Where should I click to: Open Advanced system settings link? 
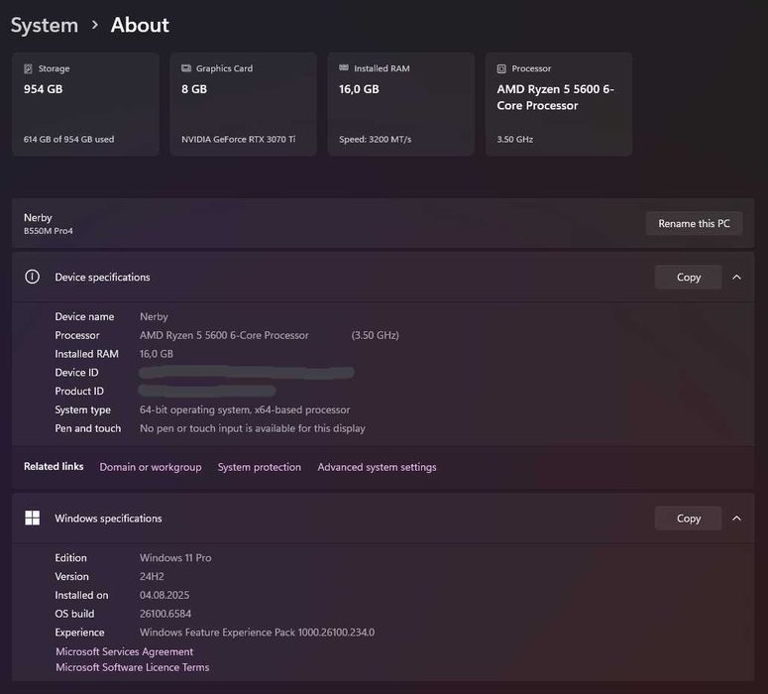377,467
